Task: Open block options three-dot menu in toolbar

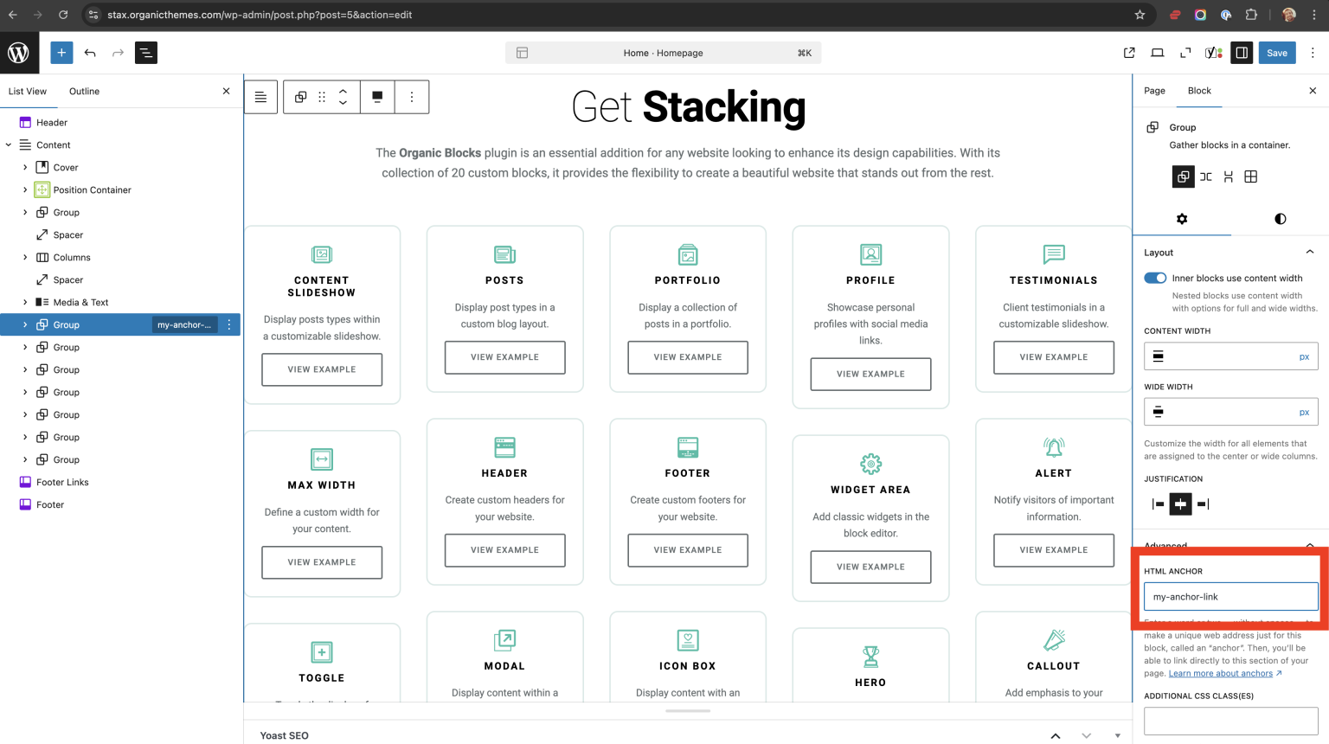Action: pos(412,97)
